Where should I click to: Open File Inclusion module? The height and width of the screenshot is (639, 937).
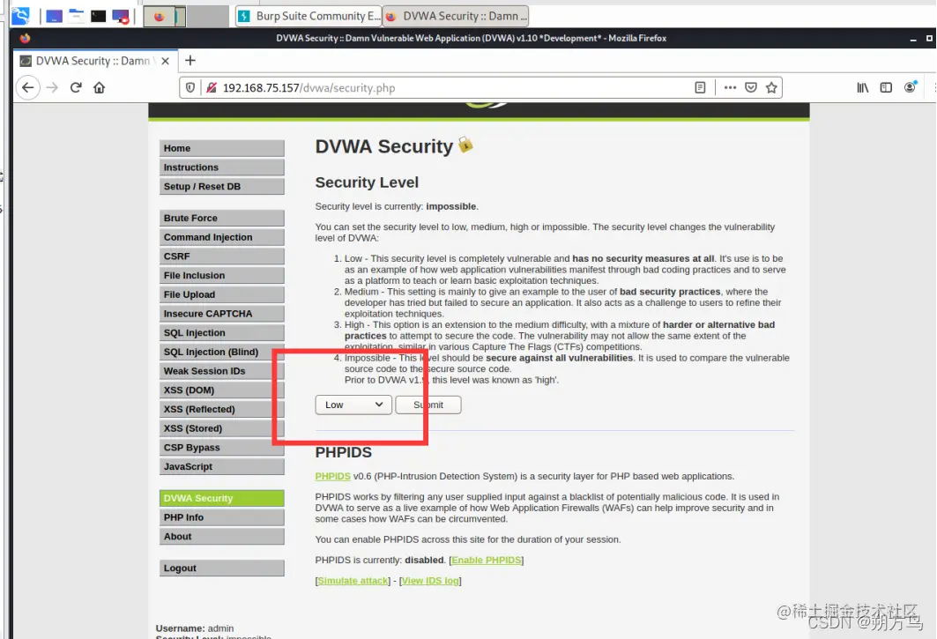click(x=222, y=276)
